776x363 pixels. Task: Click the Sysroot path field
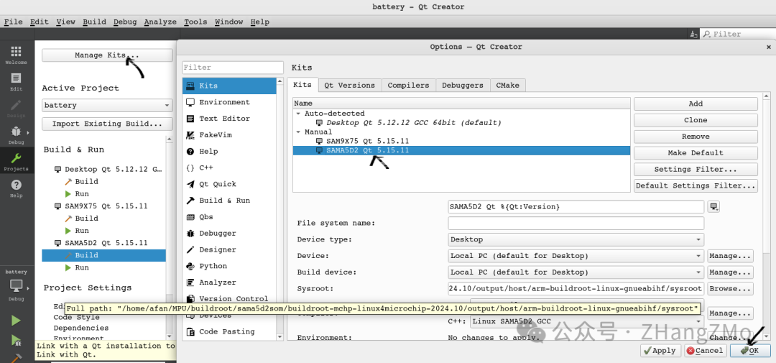coord(576,289)
